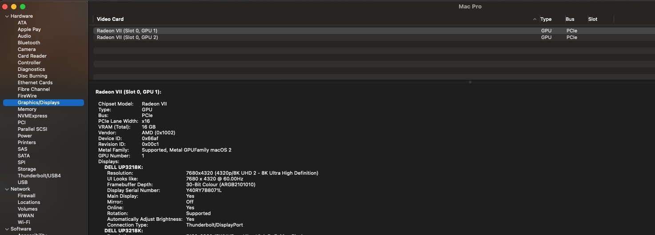Select USB in the sidebar

tap(23, 182)
